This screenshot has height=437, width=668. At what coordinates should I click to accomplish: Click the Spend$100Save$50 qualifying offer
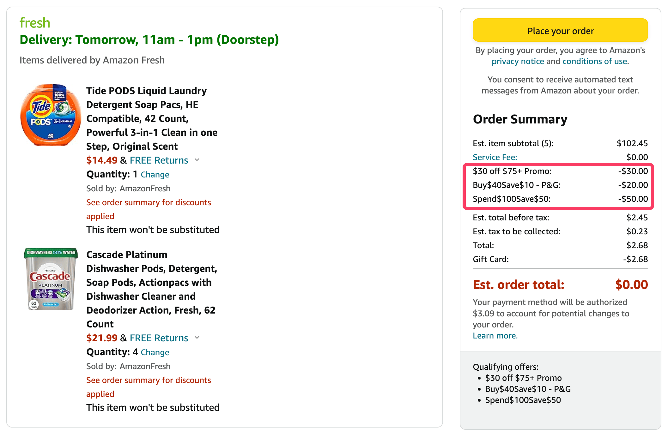(x=523, y=400)
